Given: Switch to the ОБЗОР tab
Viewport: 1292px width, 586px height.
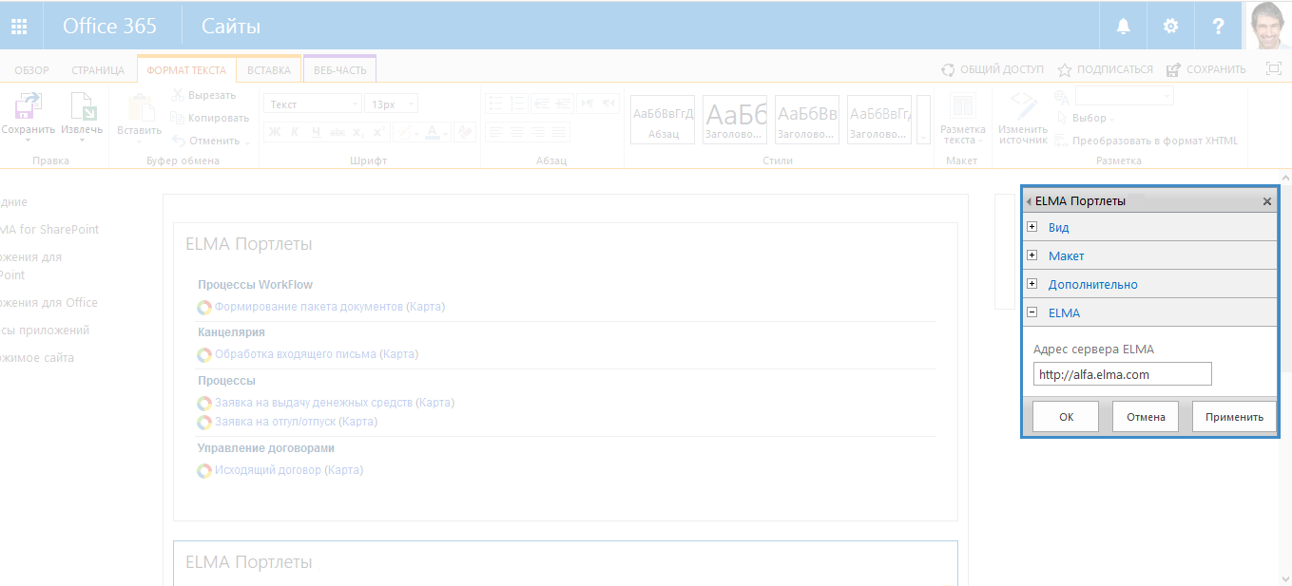Looking at the screenshot, I should (31, 70).
